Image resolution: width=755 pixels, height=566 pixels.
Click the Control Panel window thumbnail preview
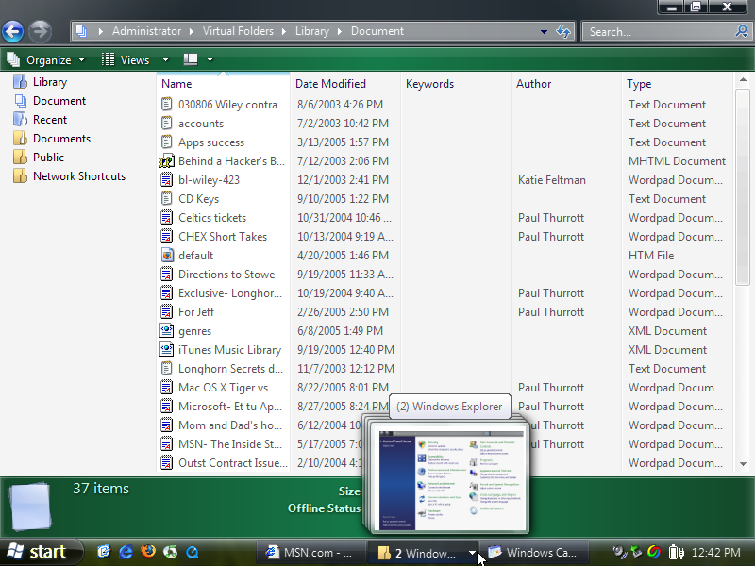(x=450, y=477)
